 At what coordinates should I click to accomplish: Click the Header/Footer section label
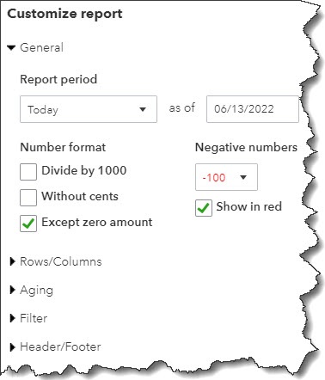[x=60, y=347]
